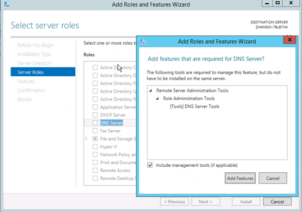Click the Previous button
Viewport: 302px width, 212px height.
pyautogui.click(x=174, y=202)
